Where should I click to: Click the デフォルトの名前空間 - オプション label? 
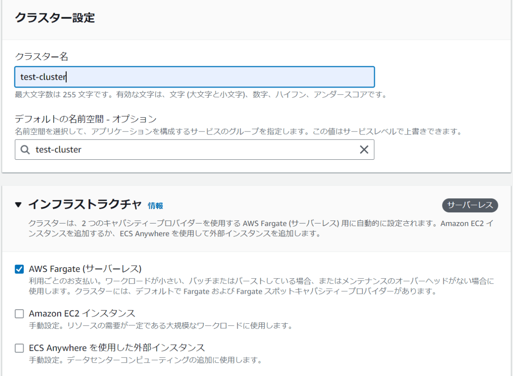[86, 119]
